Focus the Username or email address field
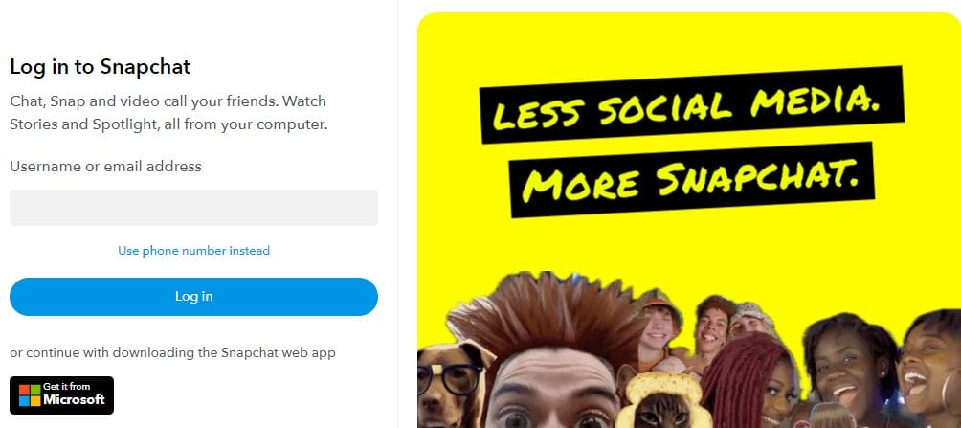The image size is (961, 428). pyautogui.click(x=193, y=208)
